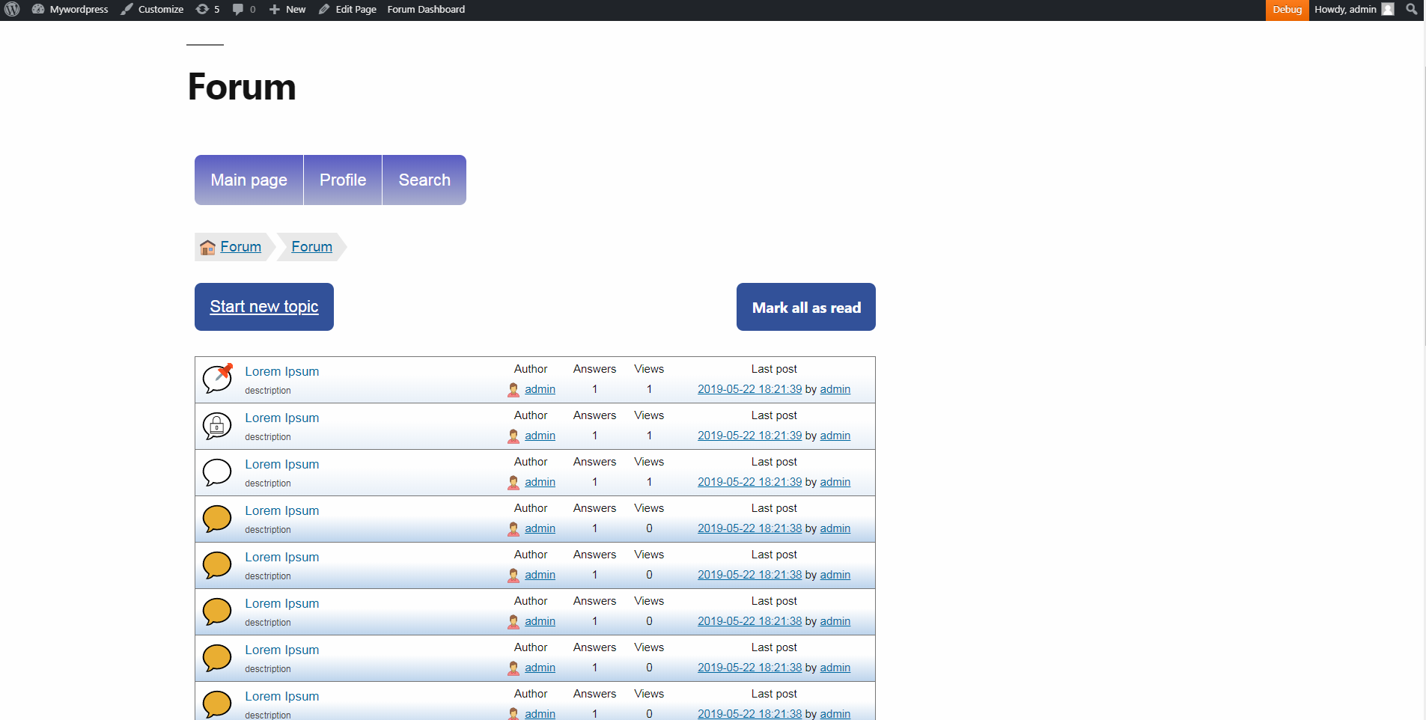Screen dimensions: 1426x720
Task: Click the New content menu item
Action: [x=287, y=10]
